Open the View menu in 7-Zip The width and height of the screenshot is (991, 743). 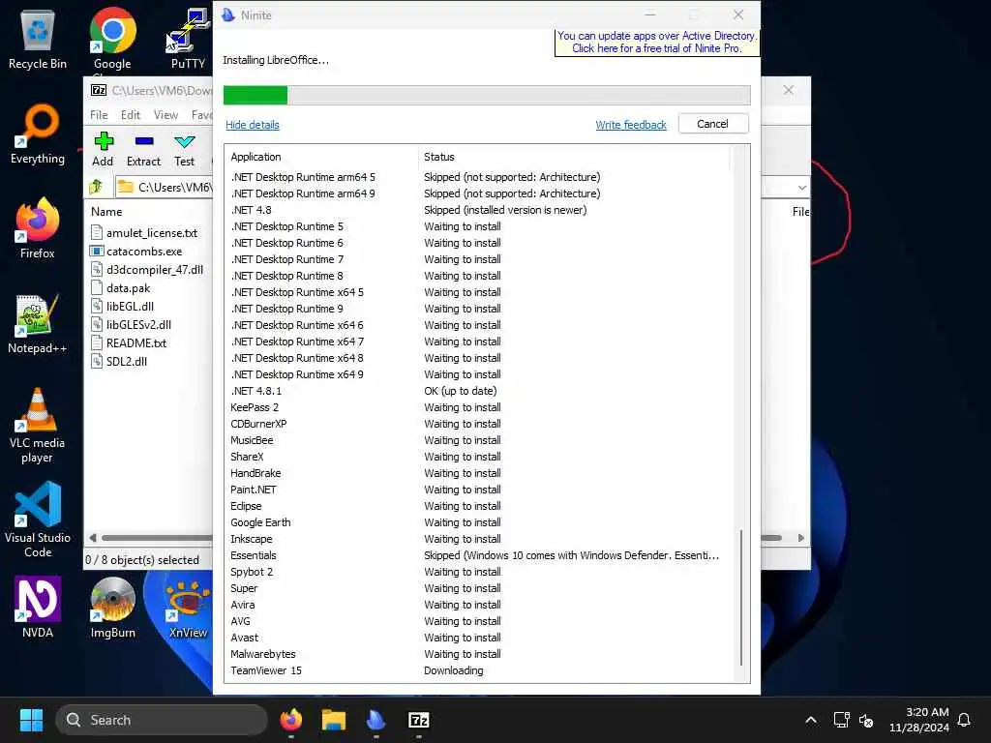(165, 115)
